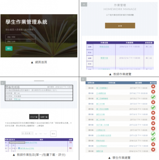The image size is (159, 160).
Task: Click red X status for 2017/6/7 homework
Action: coord(153,86)
